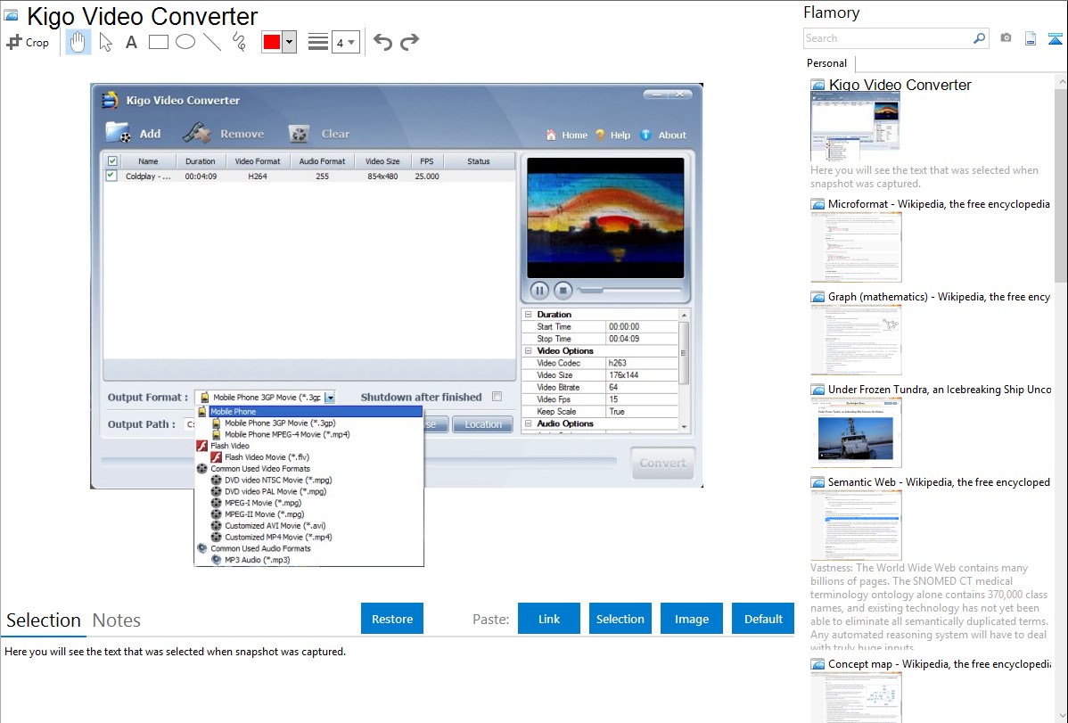Image resolution: width=1068 pixels, height=723 pixels.
Task: Pick the rectangle shape tool
Action: point(158,42)
